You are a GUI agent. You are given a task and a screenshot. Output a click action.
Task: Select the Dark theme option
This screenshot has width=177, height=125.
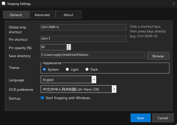(92, 69)
